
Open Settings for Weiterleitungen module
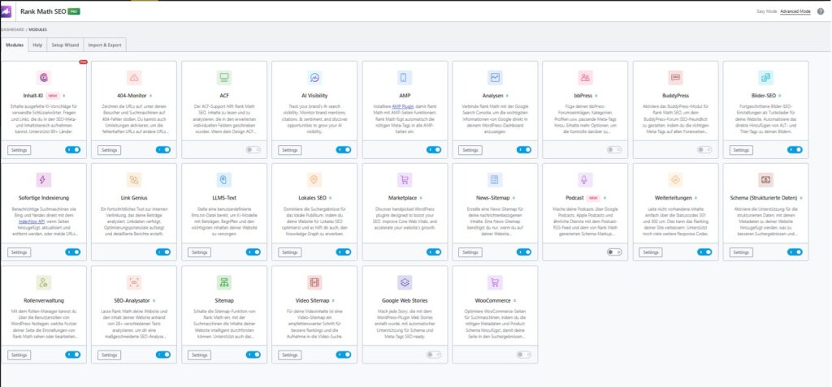(651, 252)
